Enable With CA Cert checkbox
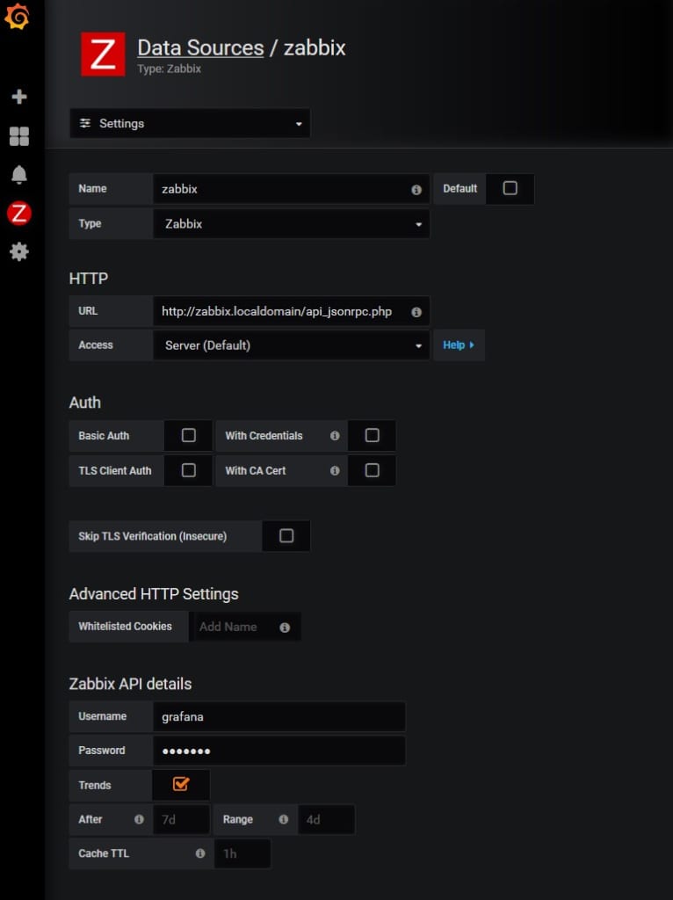Image resolution: width=673 pixels, height=900 pixels. (372, 470)
